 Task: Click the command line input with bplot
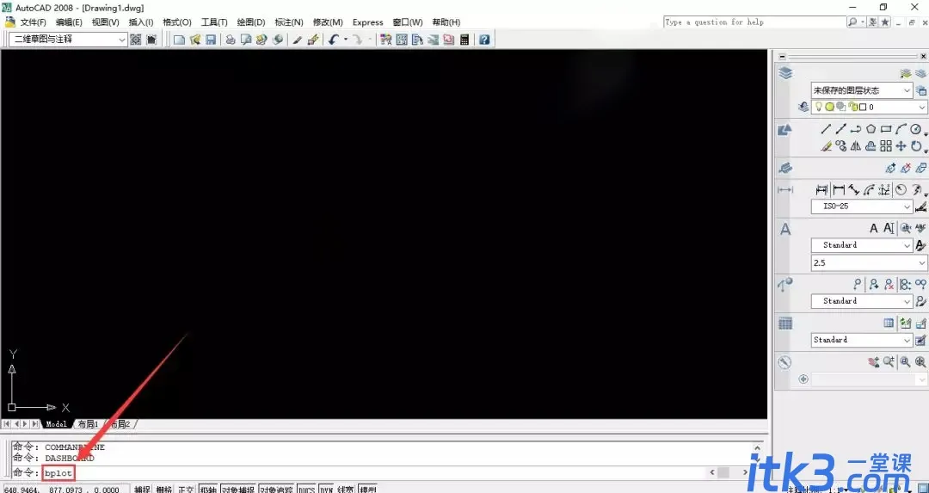[58, 473]
